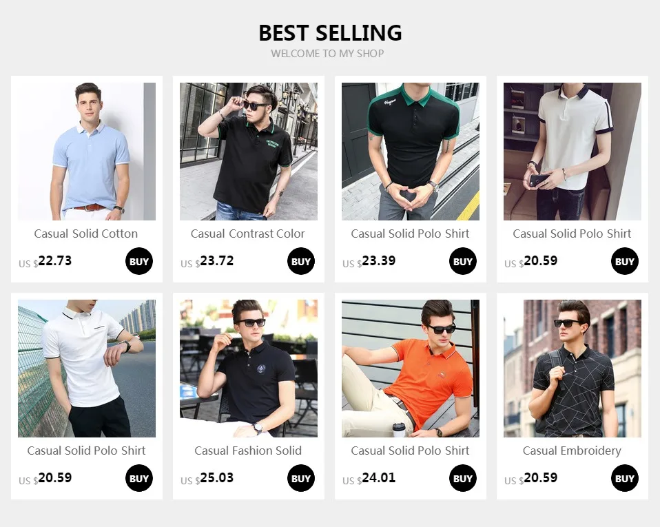Open the Casual Embroidery product title
This screenshot has height=527, width=660.
pos(572,451)
